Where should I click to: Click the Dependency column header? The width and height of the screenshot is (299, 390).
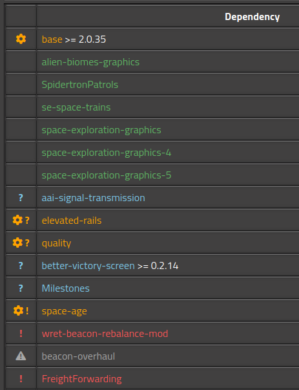tap(252, 17)
